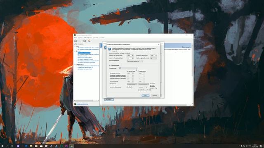Click the taskbar clock
This screenshot has width=264, height=148.
click(255, 146)
